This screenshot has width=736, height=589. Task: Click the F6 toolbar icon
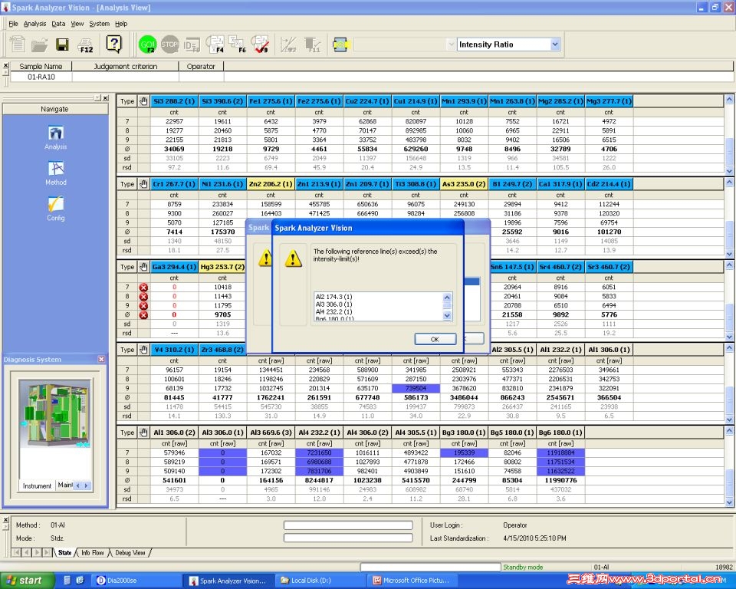pos(237,44)
